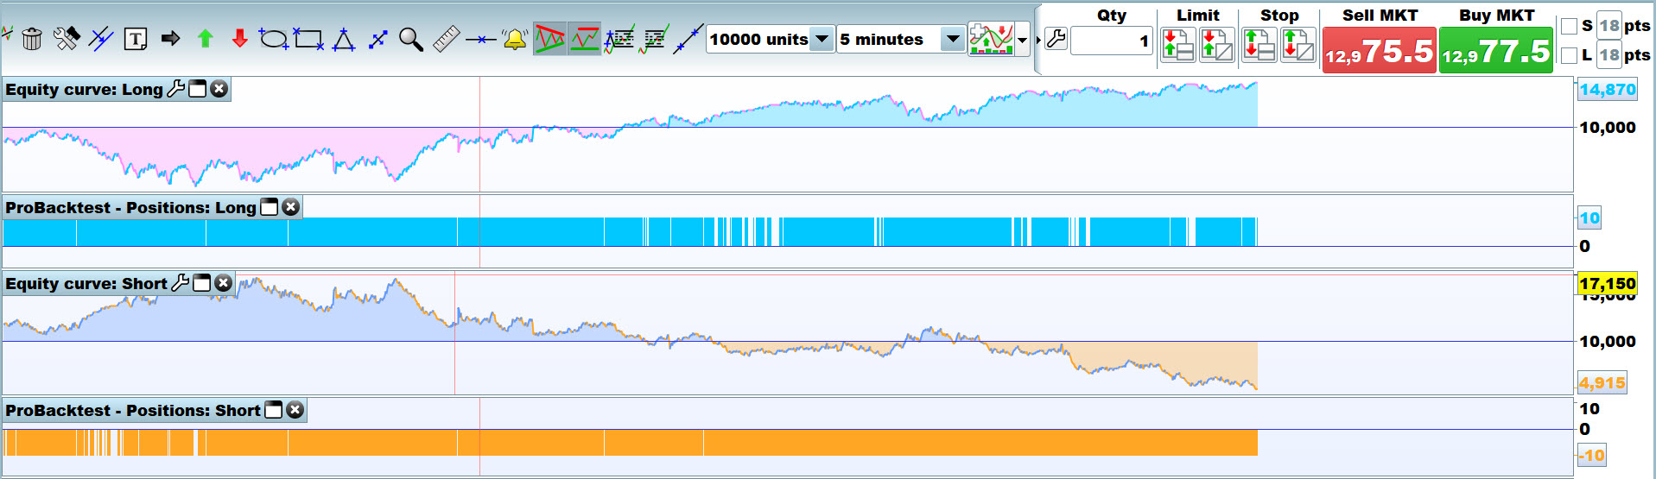Screen dimensions: 1656x479
Task: Open the wrench-and-hammer tools icon
Action: point(67,39)
